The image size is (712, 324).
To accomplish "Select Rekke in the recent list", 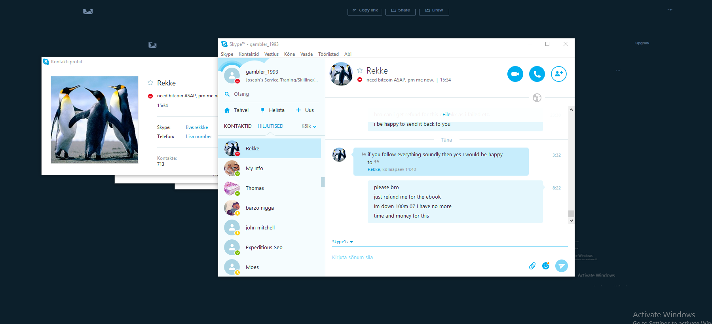I will click(270, 148).
